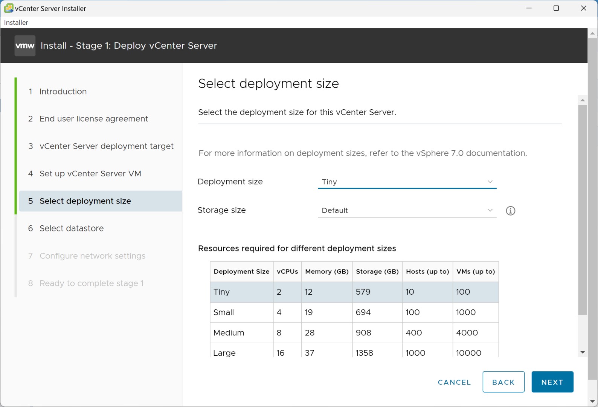
Task: Go to step 1 Introduction
Action: tap(58, 92)
